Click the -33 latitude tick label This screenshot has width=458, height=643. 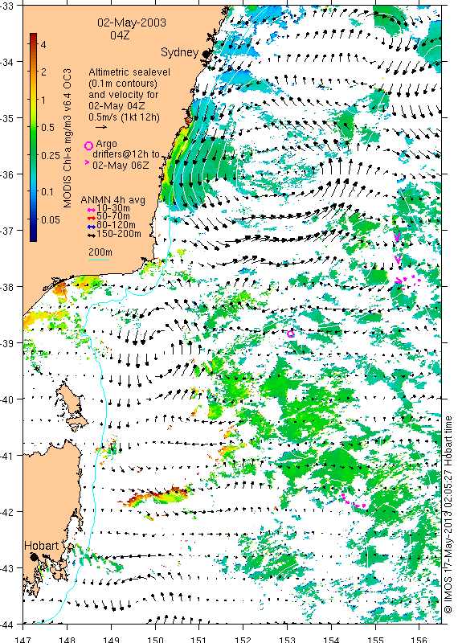[7, 6]
